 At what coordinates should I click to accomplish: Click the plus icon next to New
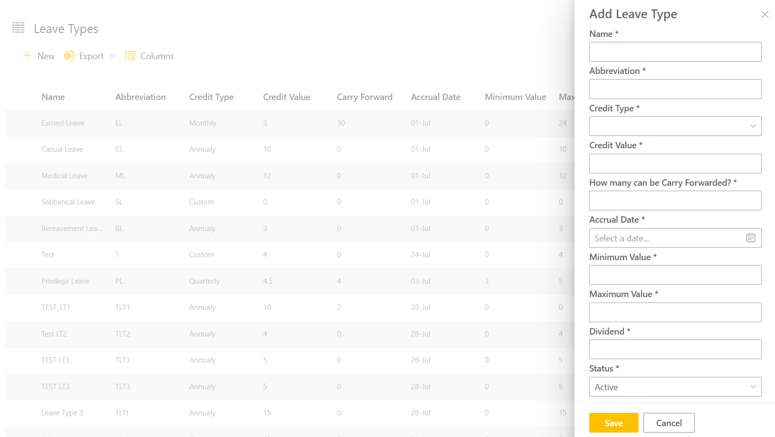(27, 56)
